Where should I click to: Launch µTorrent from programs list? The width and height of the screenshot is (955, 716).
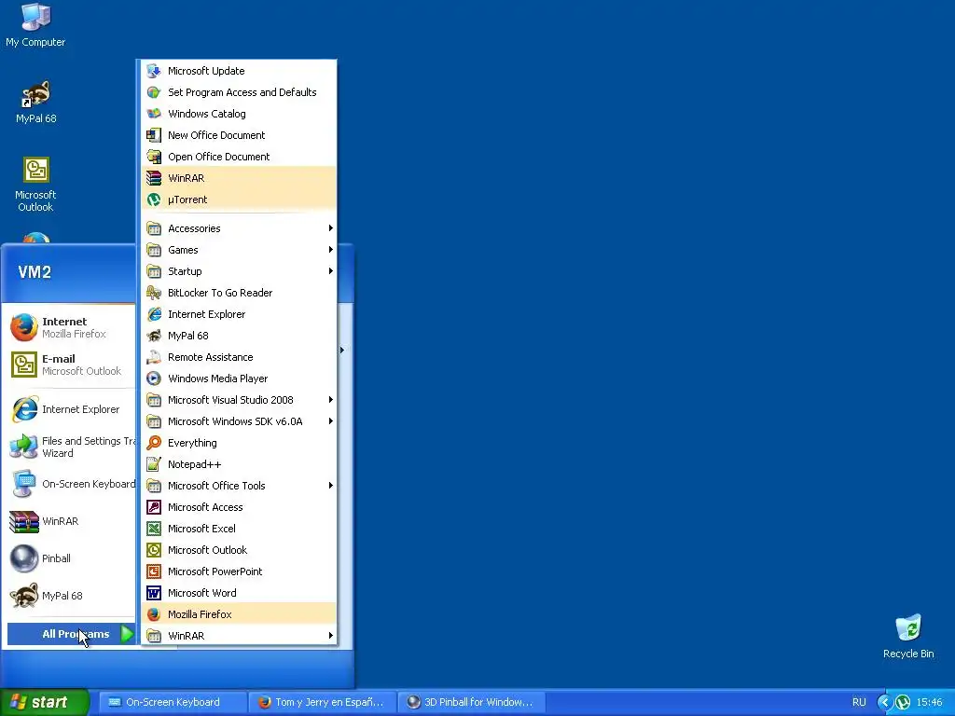pyautogui.click(x=239, y=200)
